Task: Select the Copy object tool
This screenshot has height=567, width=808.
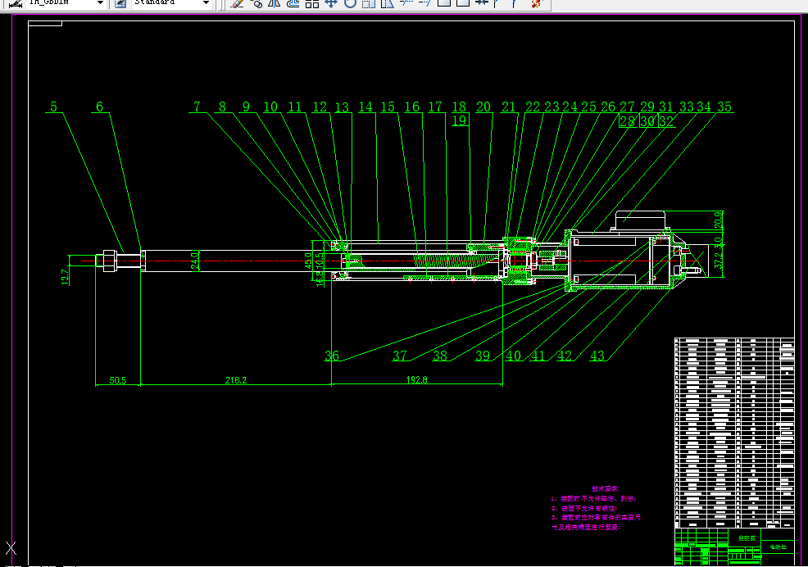Action: pos(256,3)
